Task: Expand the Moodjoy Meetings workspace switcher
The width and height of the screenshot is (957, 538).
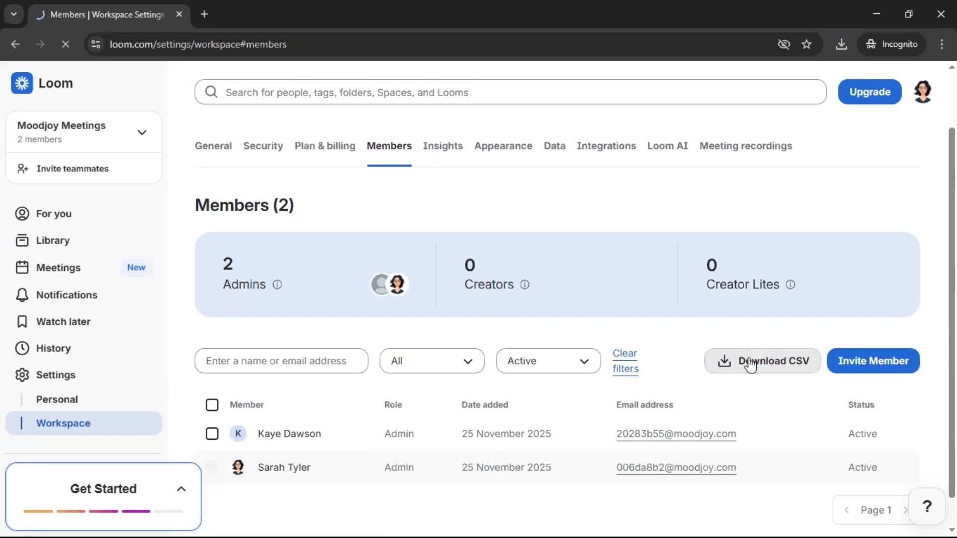Action: pyautogui.click(x=142, y=133)
